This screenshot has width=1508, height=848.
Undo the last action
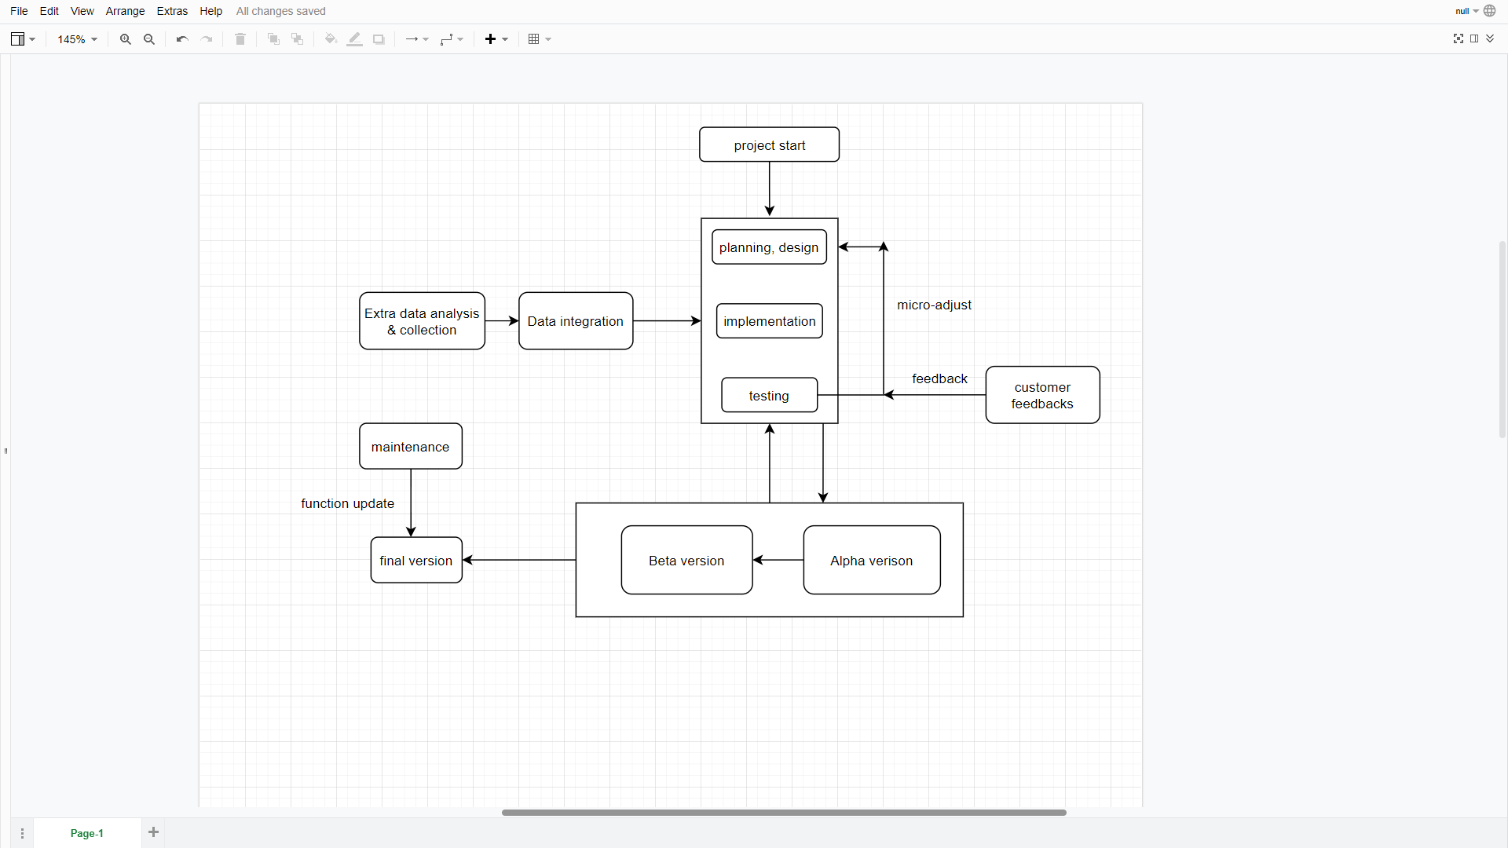point(182,39)
